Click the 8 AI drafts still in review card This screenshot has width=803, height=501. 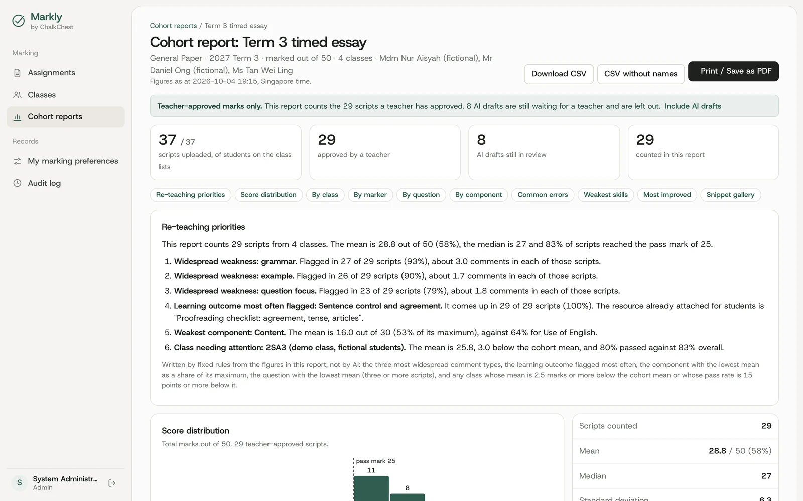[x=544, y=152]
